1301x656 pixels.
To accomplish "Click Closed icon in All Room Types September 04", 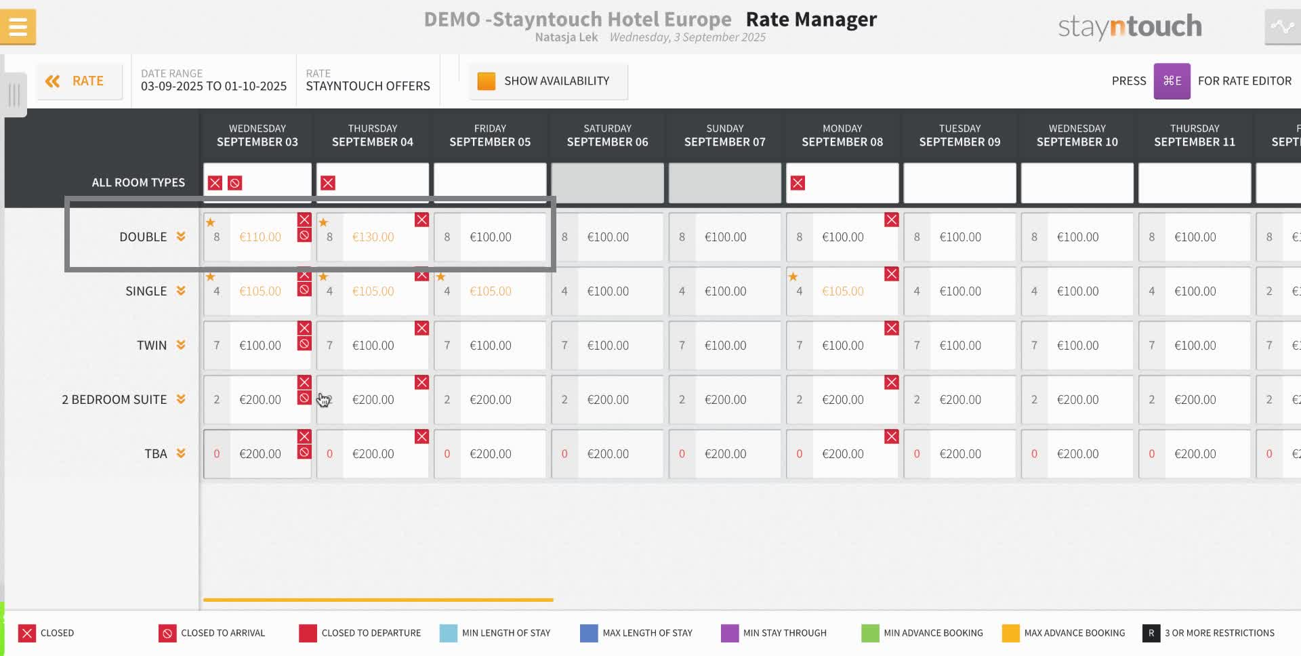I will tap(328, 183).
